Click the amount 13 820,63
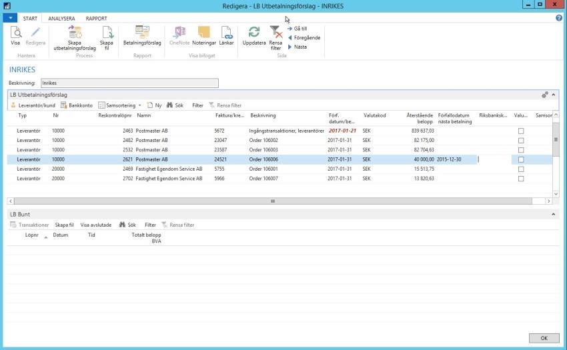Viewport: 567px width, 350px height. pyautogui.click(x=424, y=179)
